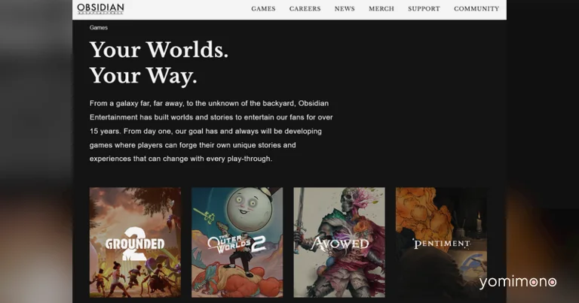The width and height of the screenshot is (579, 303).
Task: Open the Support menu item
Action: click(424, 8)
